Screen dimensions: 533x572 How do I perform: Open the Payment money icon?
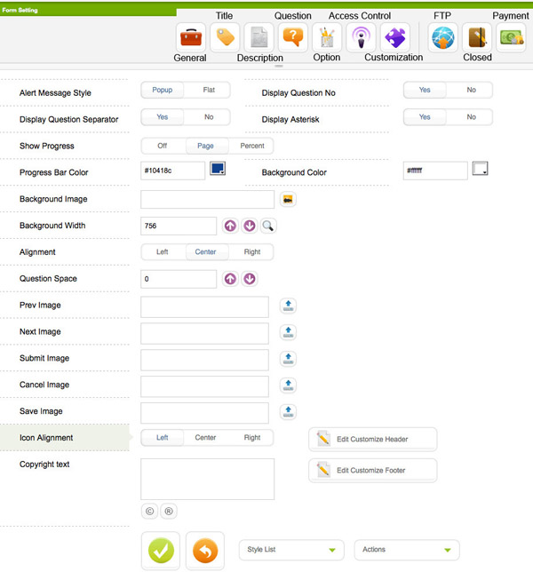coord(511,37)
